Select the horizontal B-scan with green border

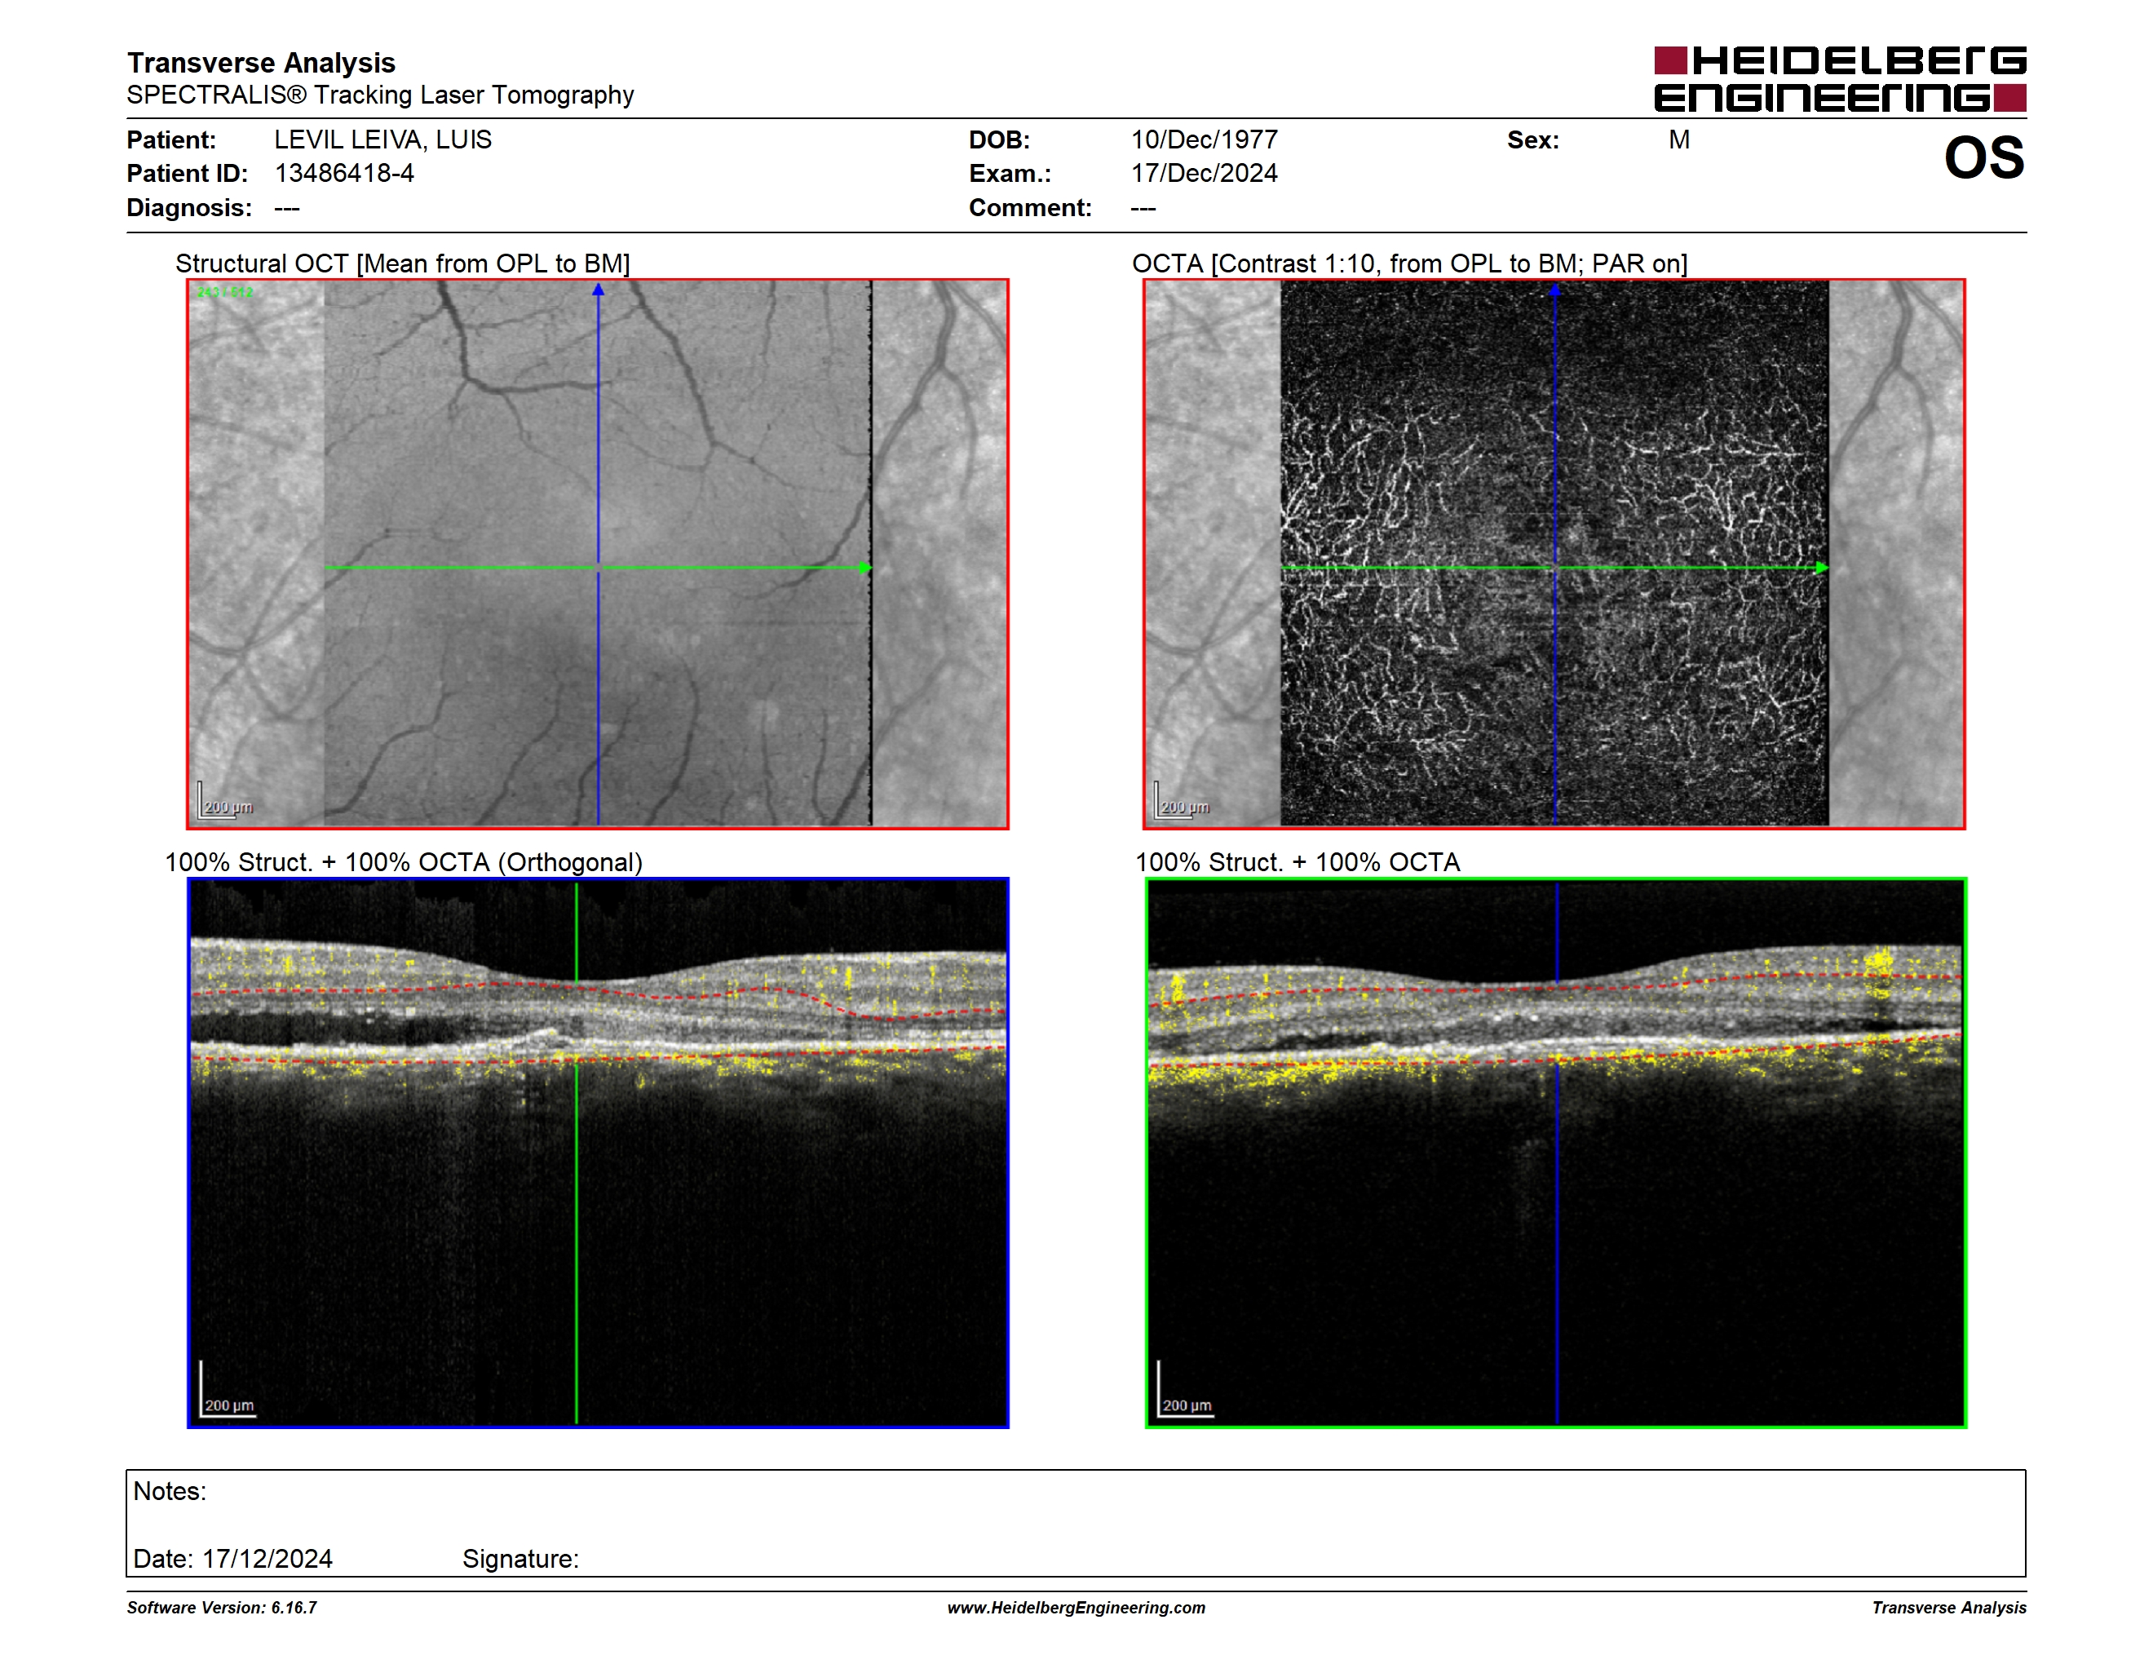point(1555,1153)
